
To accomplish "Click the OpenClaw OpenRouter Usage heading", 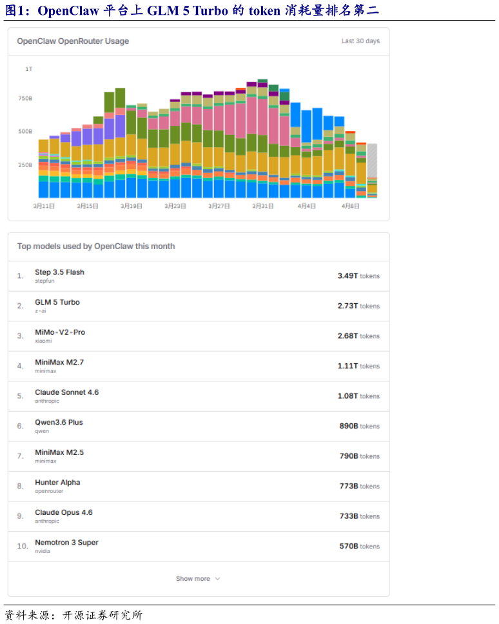I will pos(73,41).
